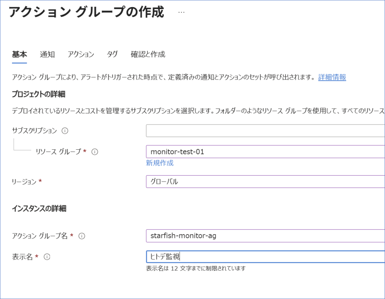385x299 pixels.
Task: Click the アクション グループの作成 page title
Action: pos(86,12)
